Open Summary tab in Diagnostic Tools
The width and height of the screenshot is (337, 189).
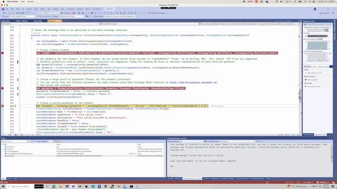(308, 67)
